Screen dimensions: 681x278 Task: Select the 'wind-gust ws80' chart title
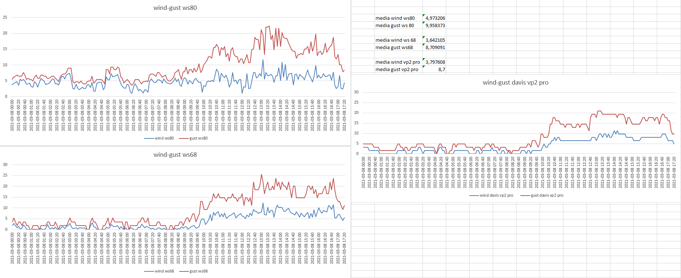[x=175, y=8]
